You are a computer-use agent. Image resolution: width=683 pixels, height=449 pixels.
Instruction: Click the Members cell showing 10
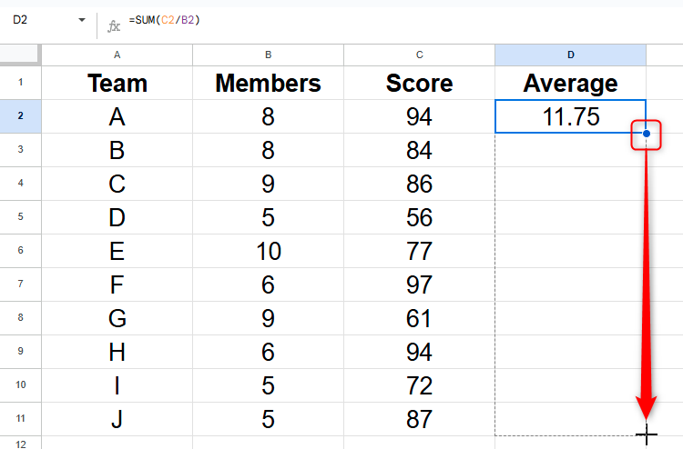tap(268, 251)
